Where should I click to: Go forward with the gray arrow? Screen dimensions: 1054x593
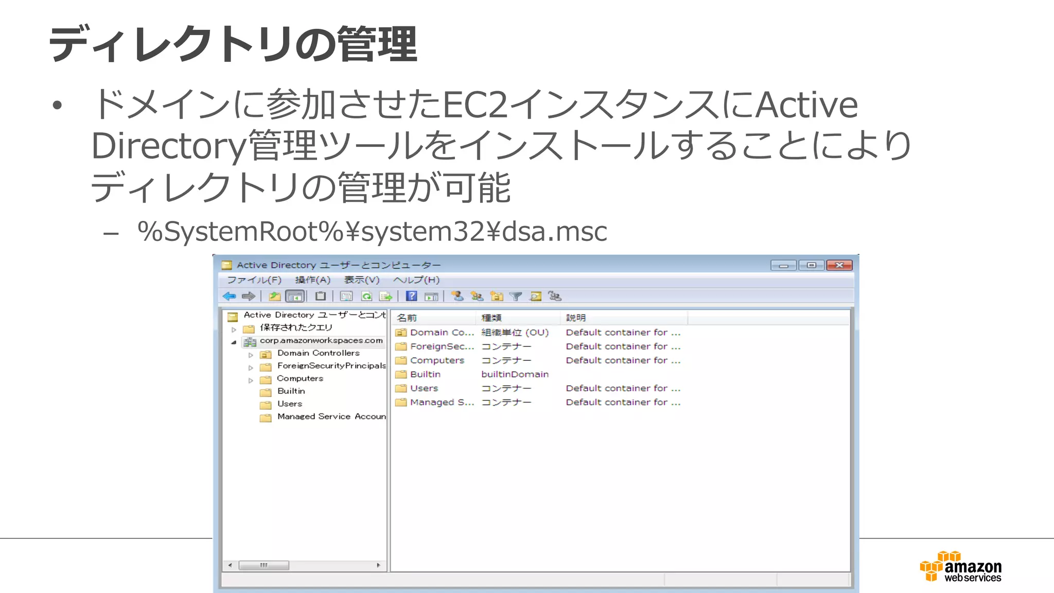[x=249, y=296]
